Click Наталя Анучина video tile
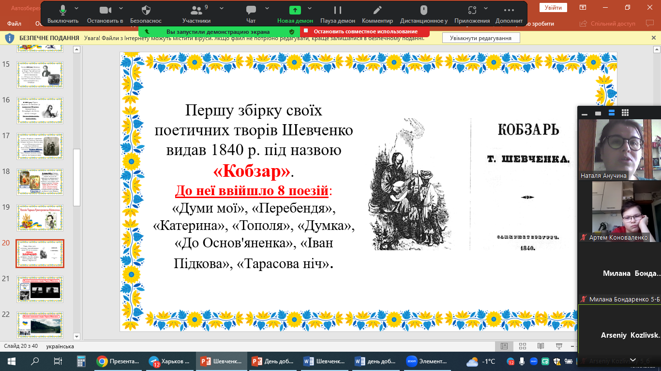The image size is (661, 371). (620, 150)
